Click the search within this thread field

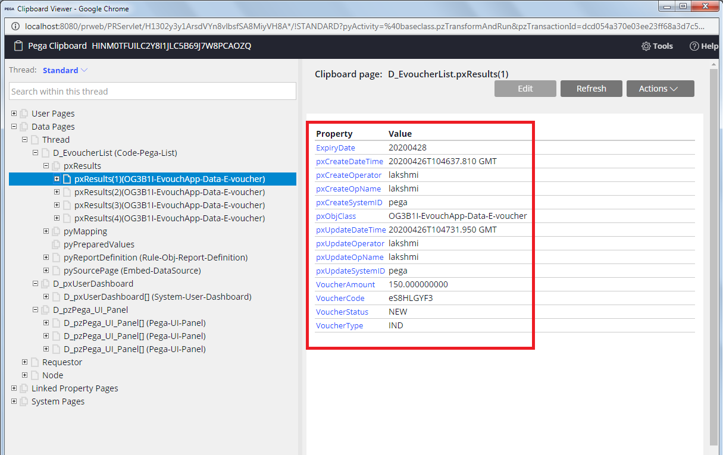[x=152, y=91]
